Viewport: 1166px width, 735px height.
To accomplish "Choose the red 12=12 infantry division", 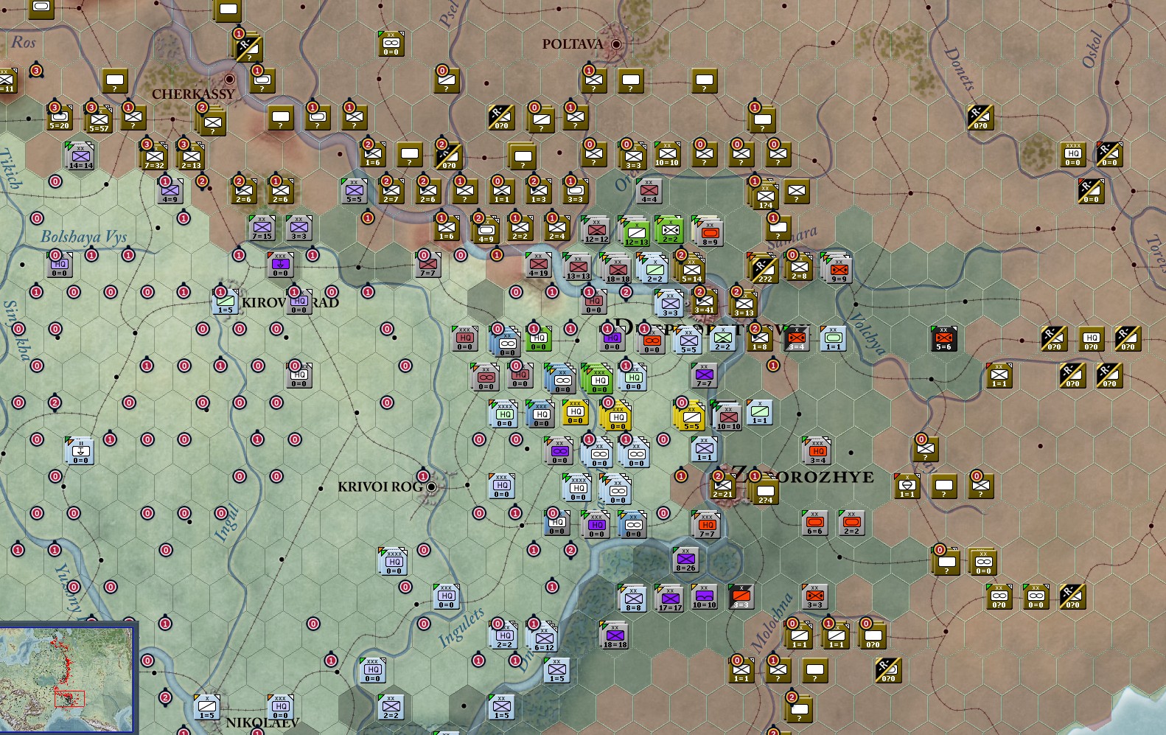I will pyautogui.click(x=596, y=231).
